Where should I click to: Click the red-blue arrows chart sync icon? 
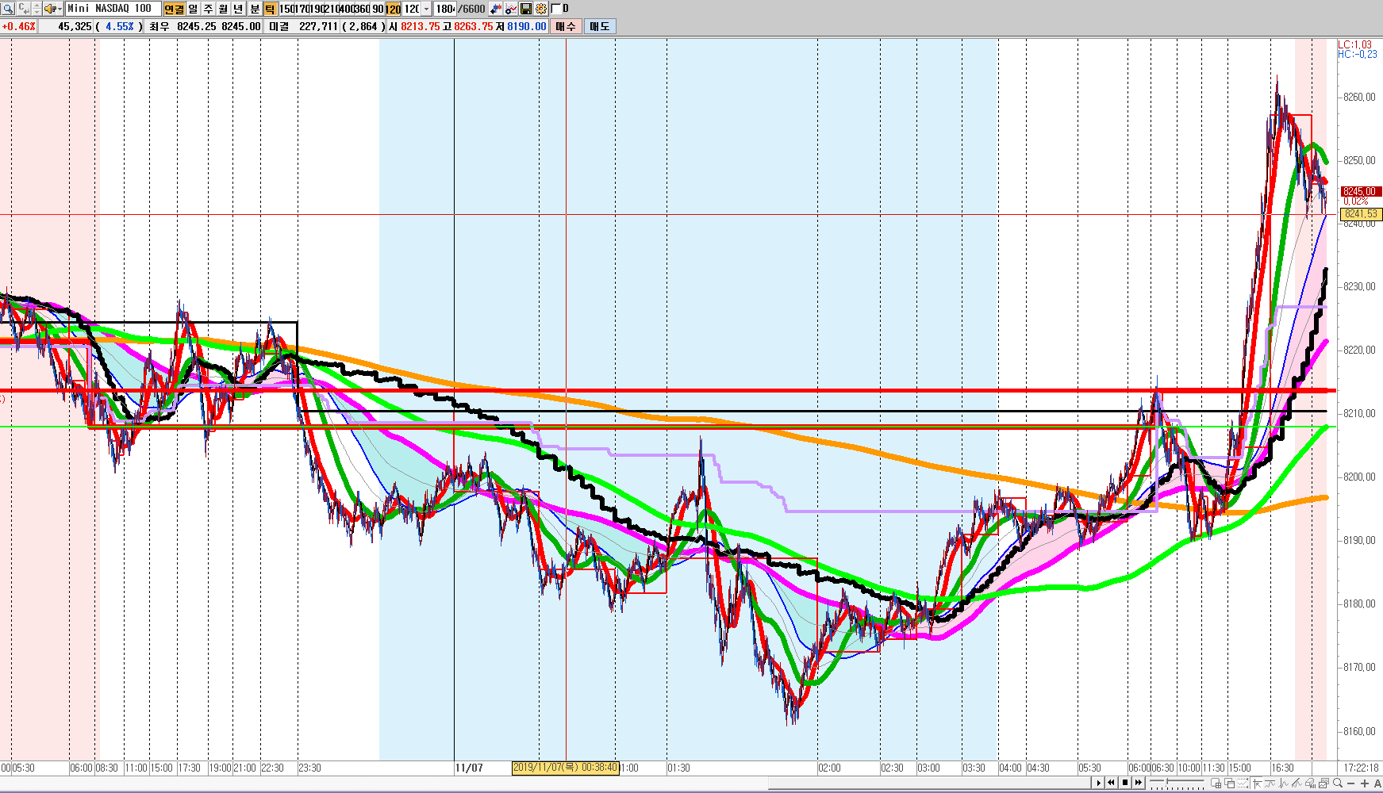point(496,9)
